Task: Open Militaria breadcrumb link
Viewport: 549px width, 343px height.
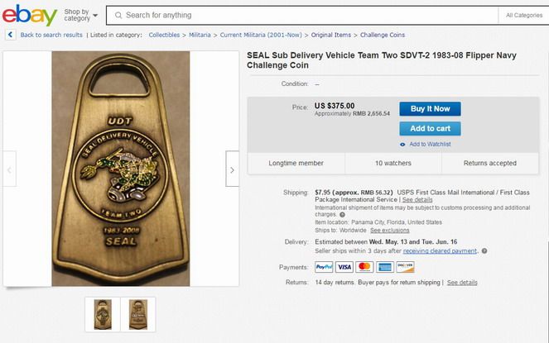Action: [x=200, y=35]
